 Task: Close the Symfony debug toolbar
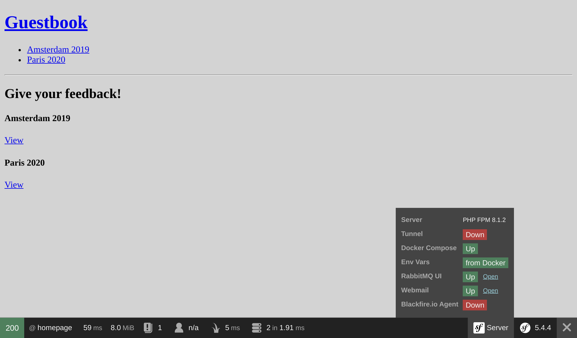[x=567, y=328]
